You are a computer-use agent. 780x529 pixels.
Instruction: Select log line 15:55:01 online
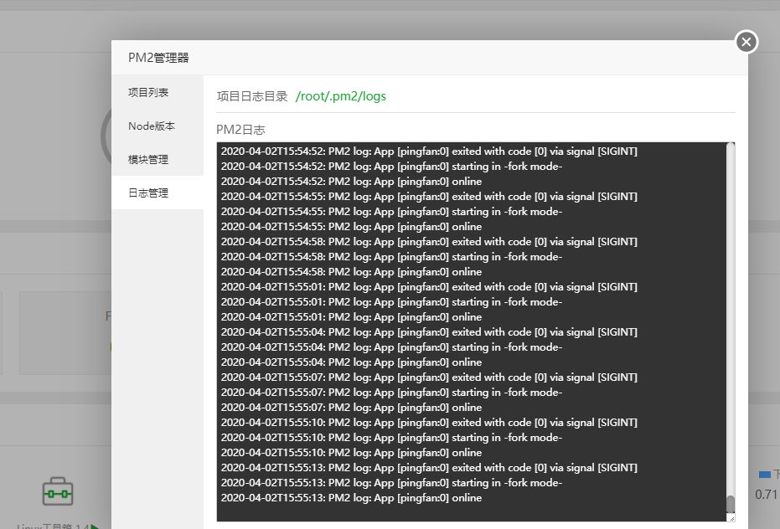pos(351,317)
